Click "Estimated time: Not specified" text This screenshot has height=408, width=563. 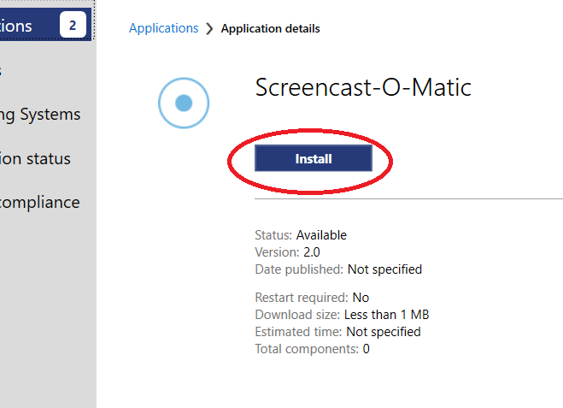[x=337, y=331]
